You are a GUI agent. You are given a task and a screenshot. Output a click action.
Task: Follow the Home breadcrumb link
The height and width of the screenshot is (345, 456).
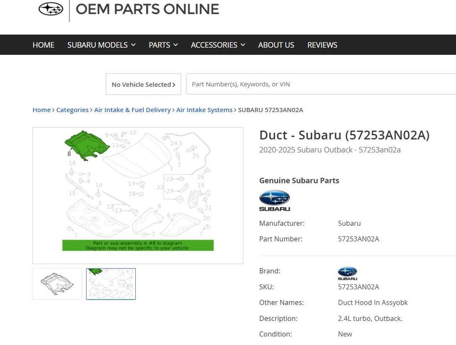tap(42, 110)
